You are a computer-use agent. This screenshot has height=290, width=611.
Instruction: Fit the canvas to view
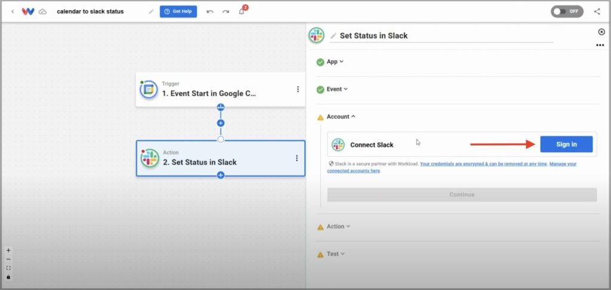coord(8,268)
